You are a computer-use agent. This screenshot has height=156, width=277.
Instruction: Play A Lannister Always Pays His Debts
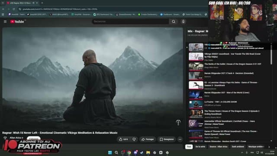pos(231,84)
